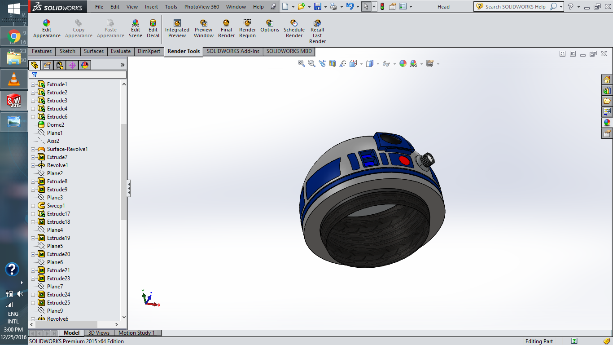
Task: Click the Print icon
Action: tap(333, 6)
